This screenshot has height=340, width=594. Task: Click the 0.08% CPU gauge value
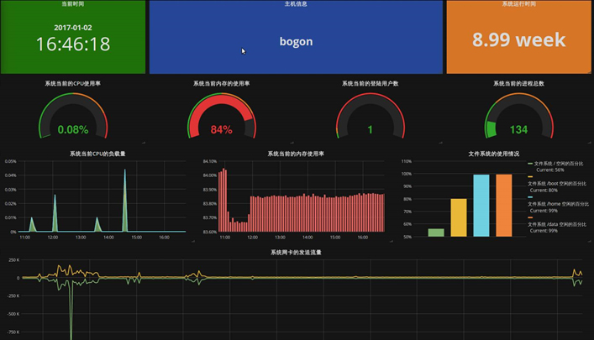tap(73, 130)
